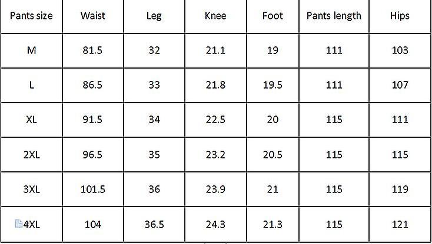The height and width of the screenshot is (244, 432).
Task: Select the waist value 81.5
Action: click(92, 50)
